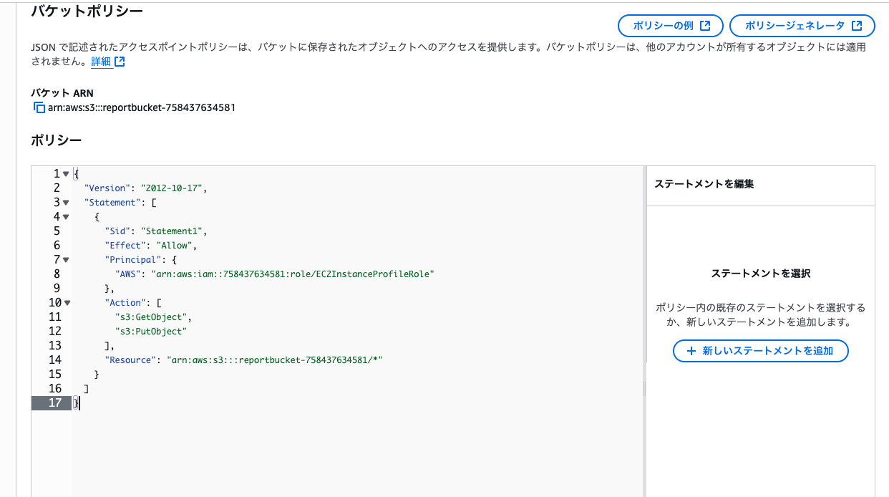Collapse the Principal block on line 7

point(66,260)
